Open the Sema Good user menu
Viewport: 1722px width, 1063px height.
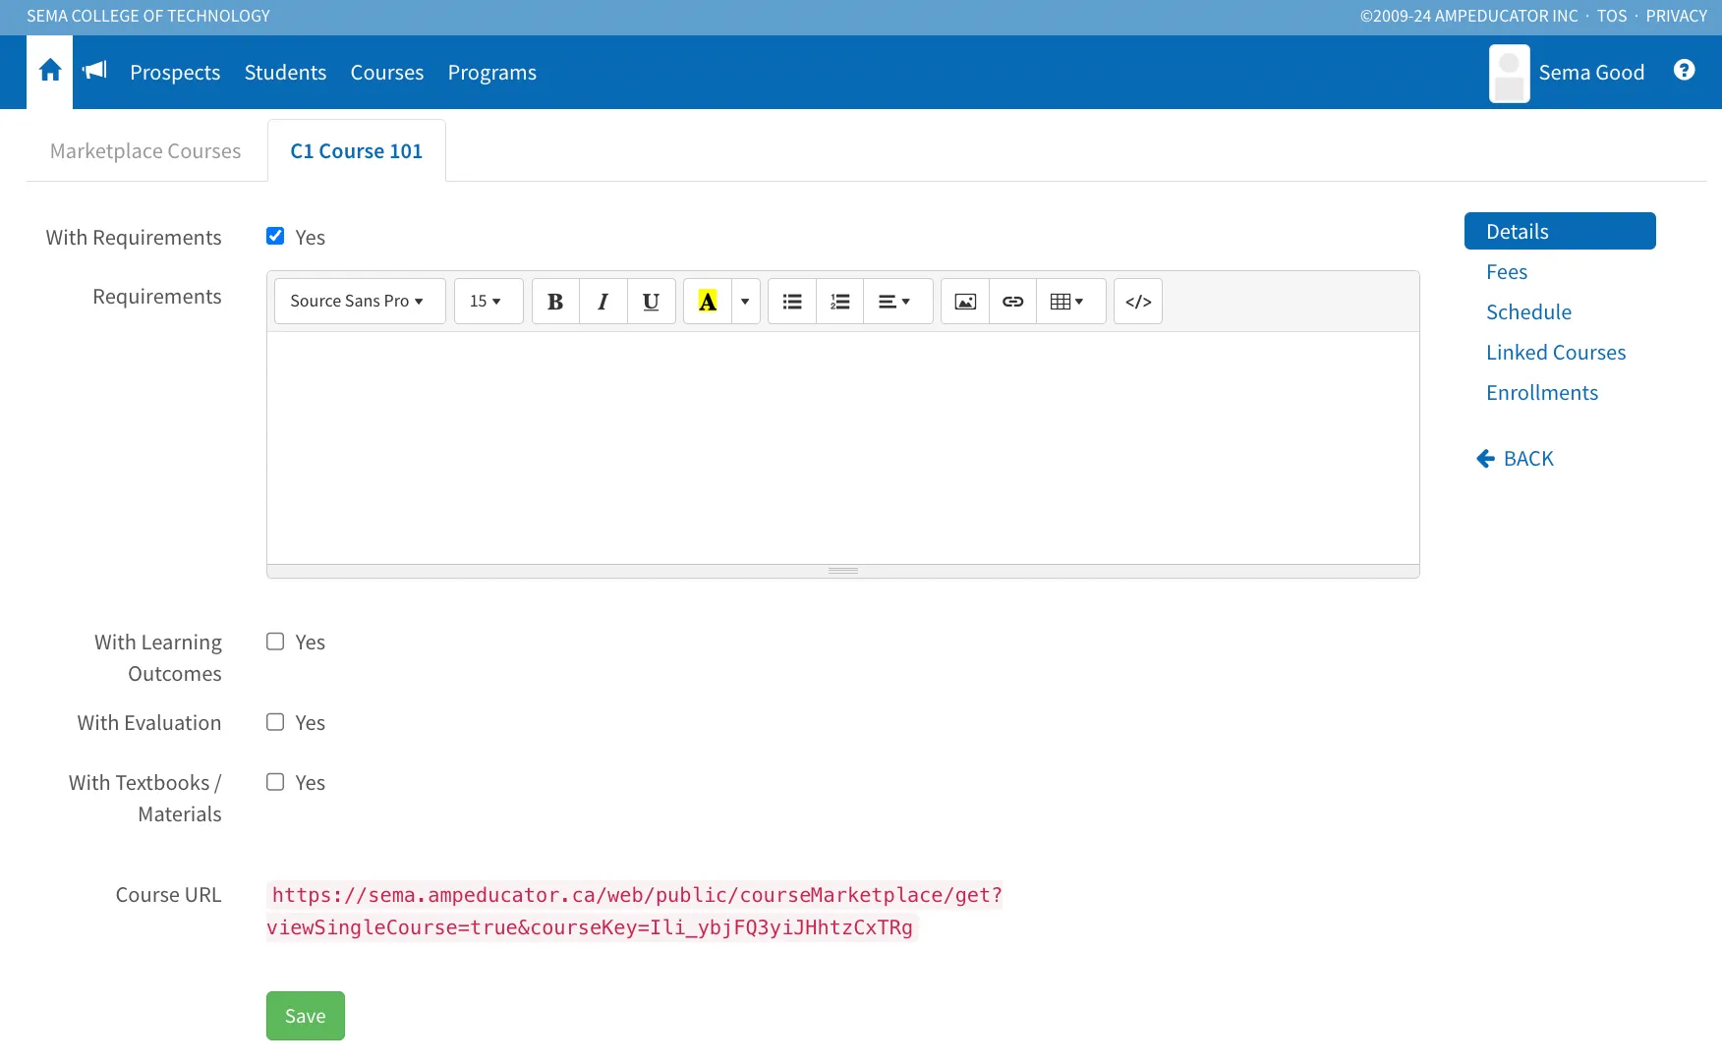point(1591,73)
